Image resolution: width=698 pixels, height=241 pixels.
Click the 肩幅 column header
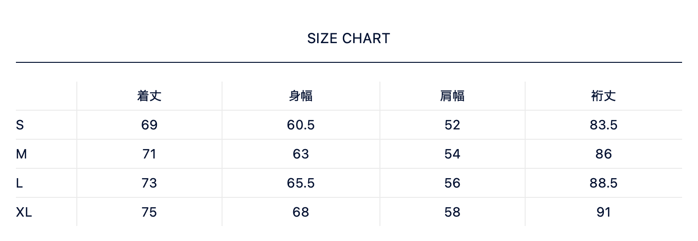tap(452, 96)
